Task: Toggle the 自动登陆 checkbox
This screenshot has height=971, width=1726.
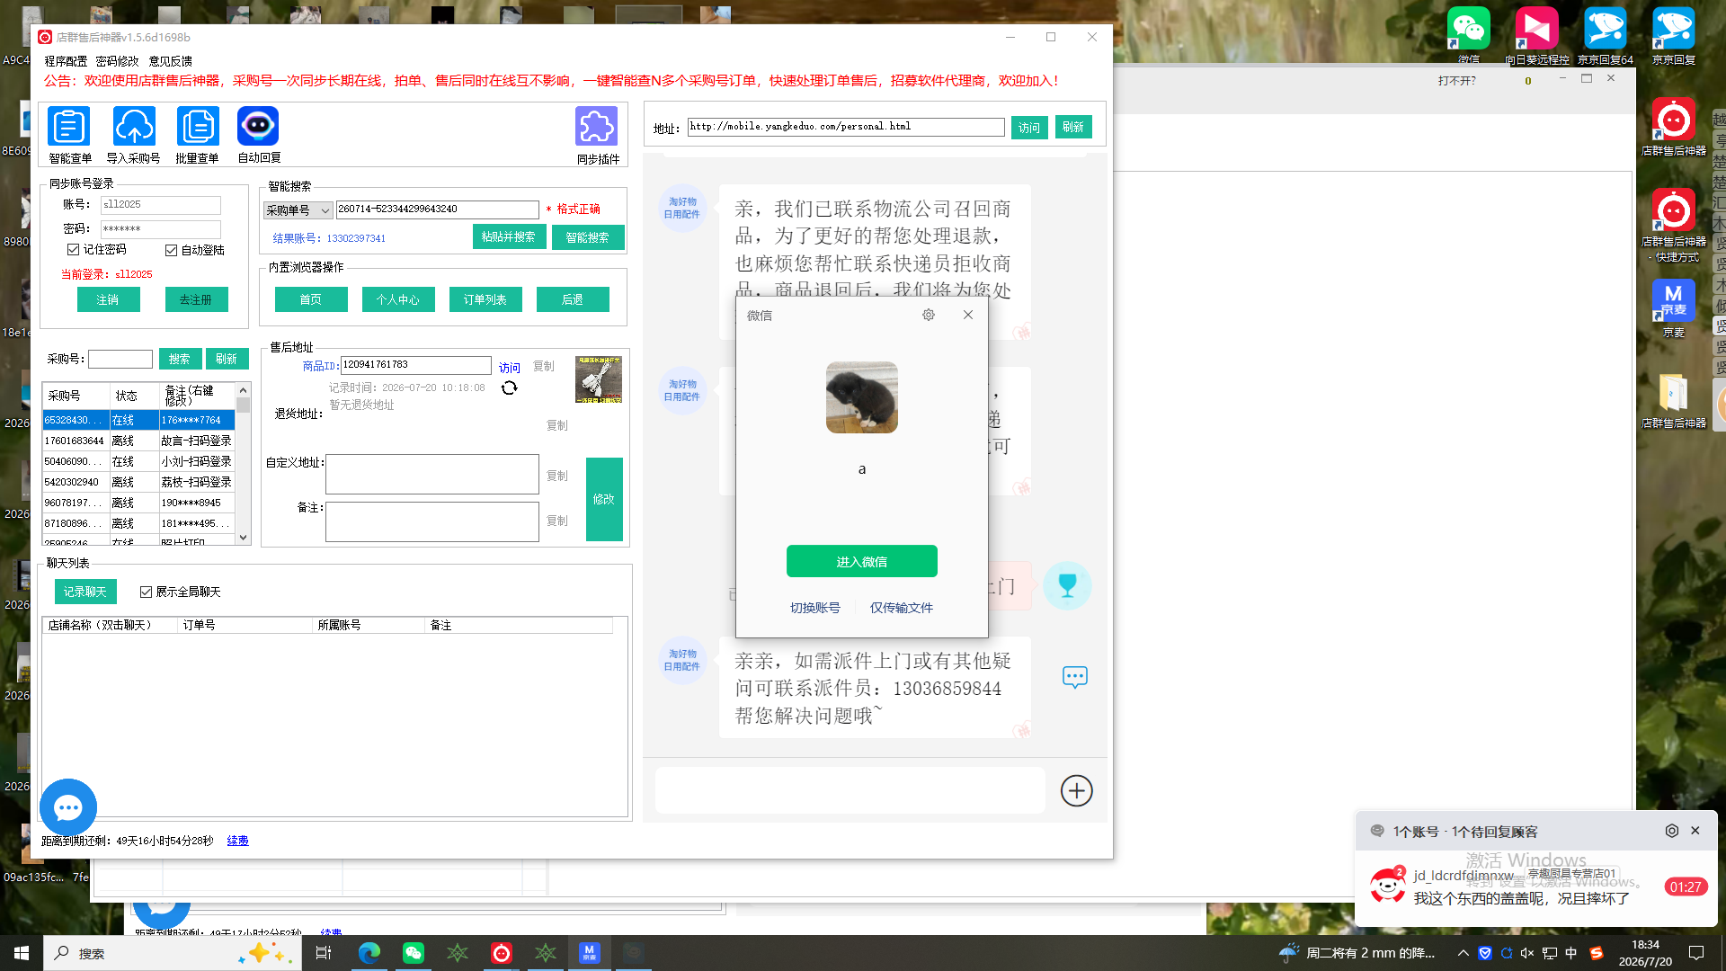Action: 171,250
